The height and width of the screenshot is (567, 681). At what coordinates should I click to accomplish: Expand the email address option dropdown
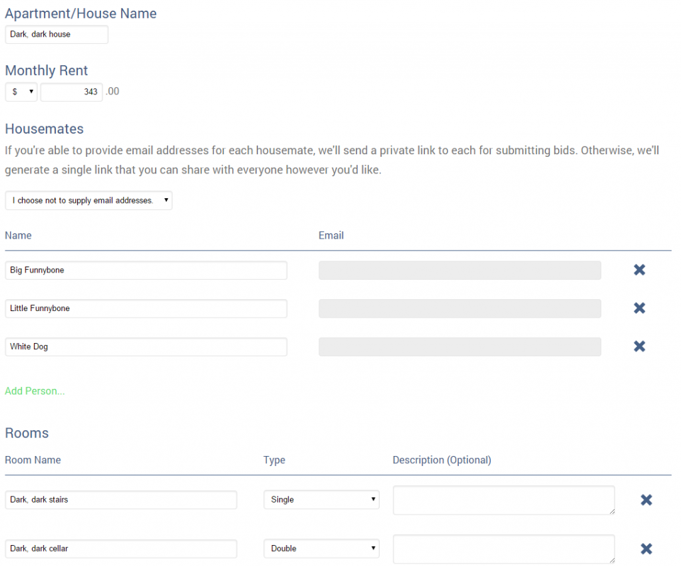[x=88, y=201]
